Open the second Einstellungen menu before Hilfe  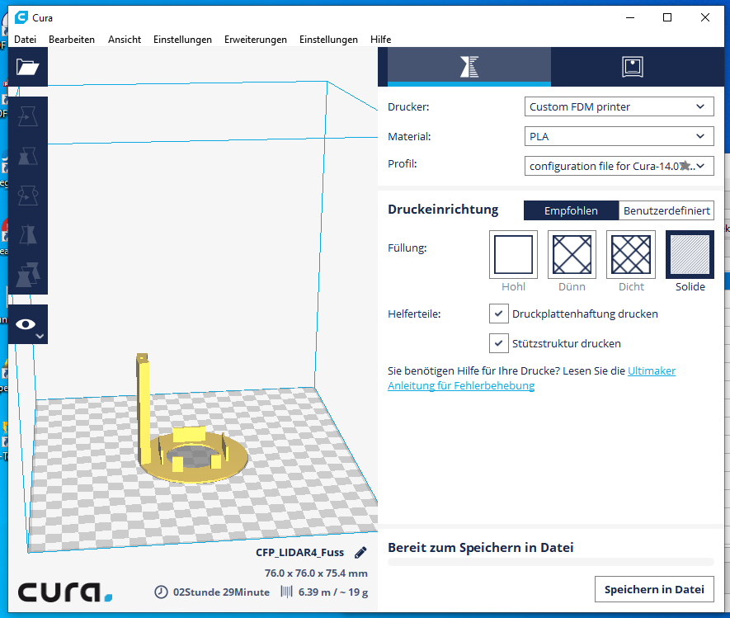pos(328,40)
